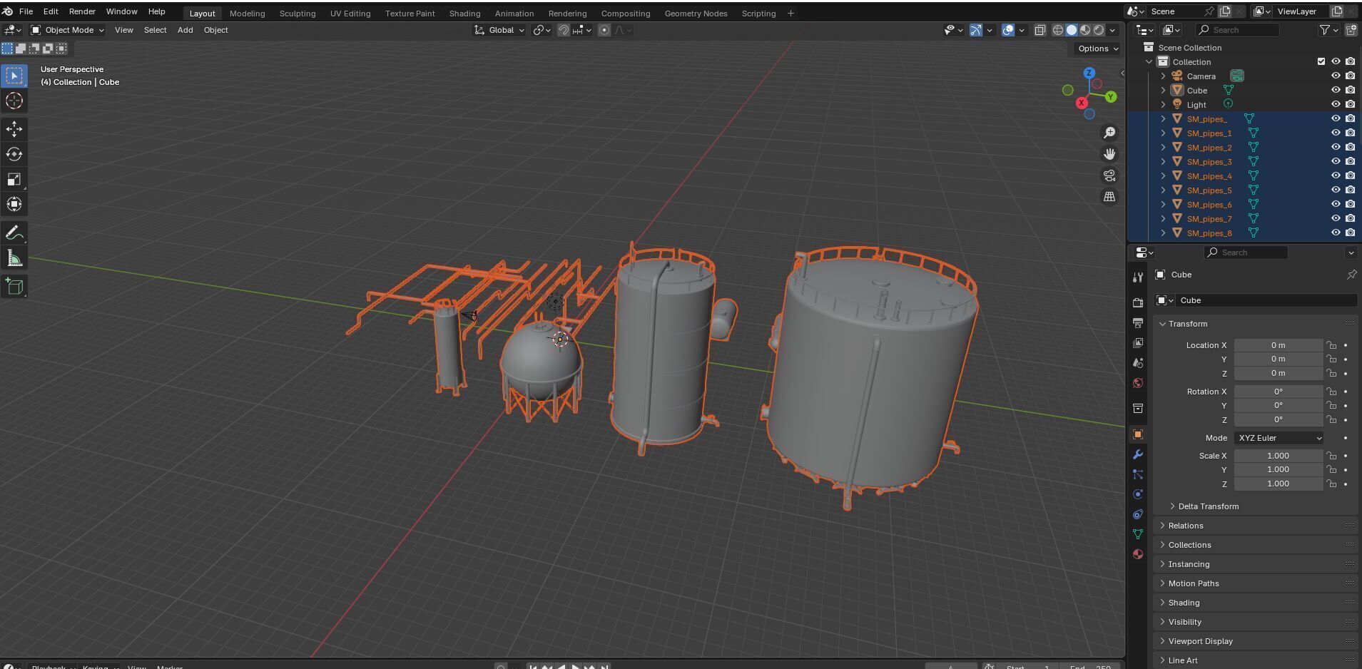
Task: Activate the Select Box tool
Action: (14, 76)
